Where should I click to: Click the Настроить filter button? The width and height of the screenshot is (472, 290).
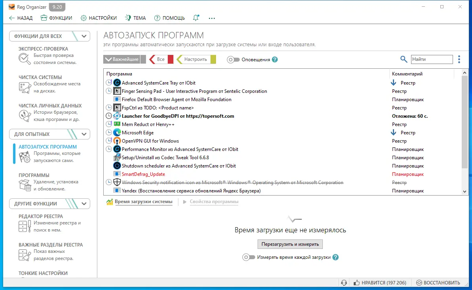[196, 59]
